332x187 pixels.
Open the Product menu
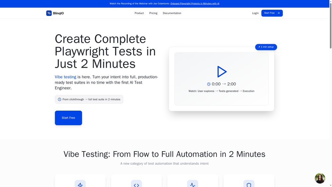tap(139, 13)
